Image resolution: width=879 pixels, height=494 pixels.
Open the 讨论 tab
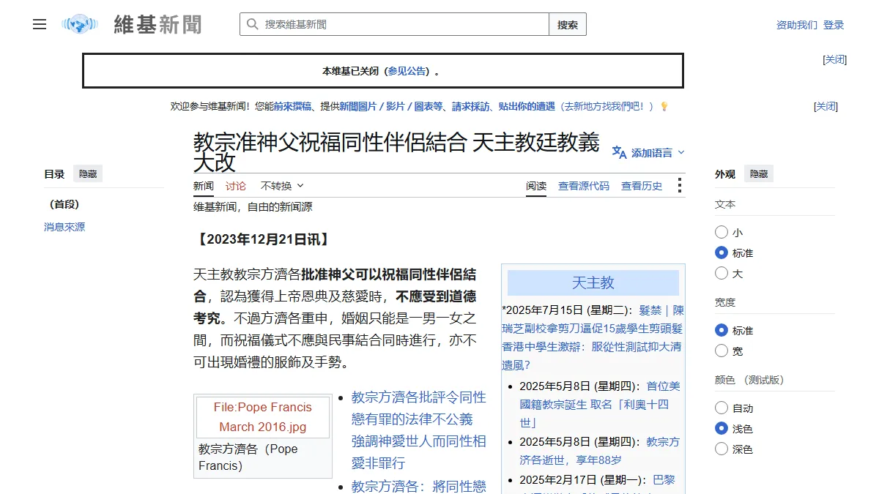click(236, 186)
